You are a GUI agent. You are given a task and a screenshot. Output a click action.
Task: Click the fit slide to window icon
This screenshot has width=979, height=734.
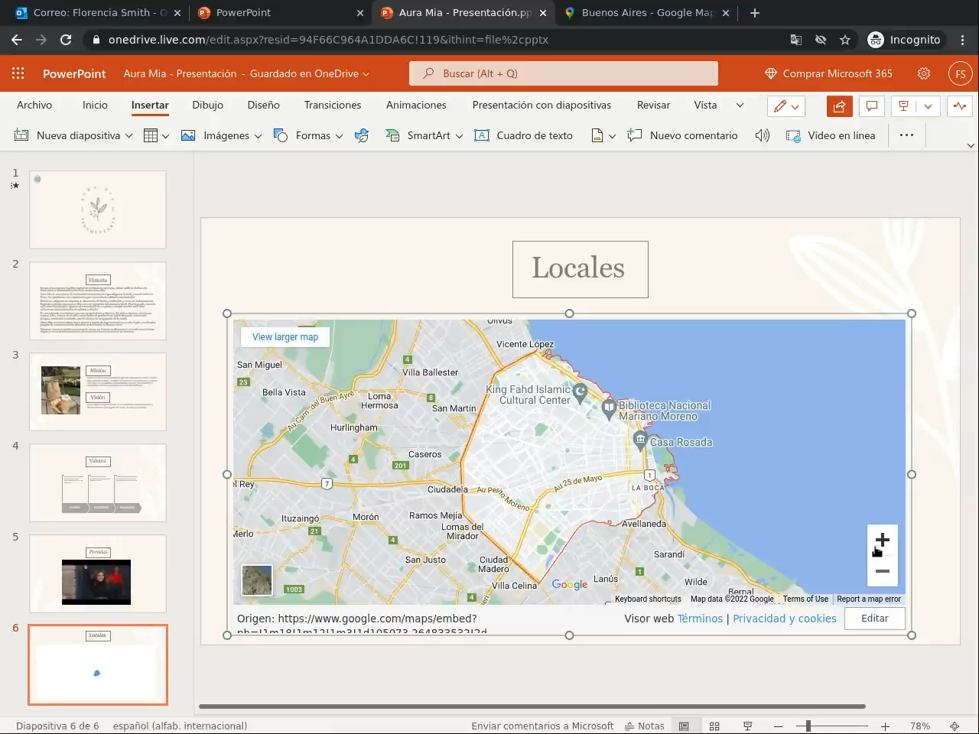click(x=955, y=726)
